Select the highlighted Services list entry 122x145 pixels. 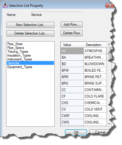coord(30,63)
